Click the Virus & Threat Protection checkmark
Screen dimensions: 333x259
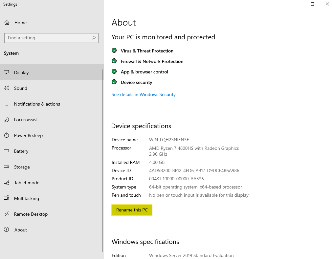(x=114, y=50)
